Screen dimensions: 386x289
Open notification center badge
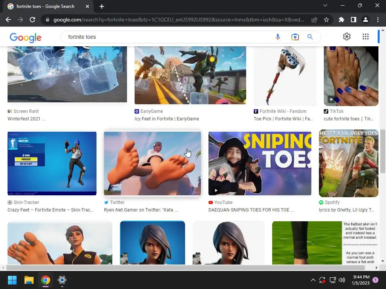(x=375, y=280)
